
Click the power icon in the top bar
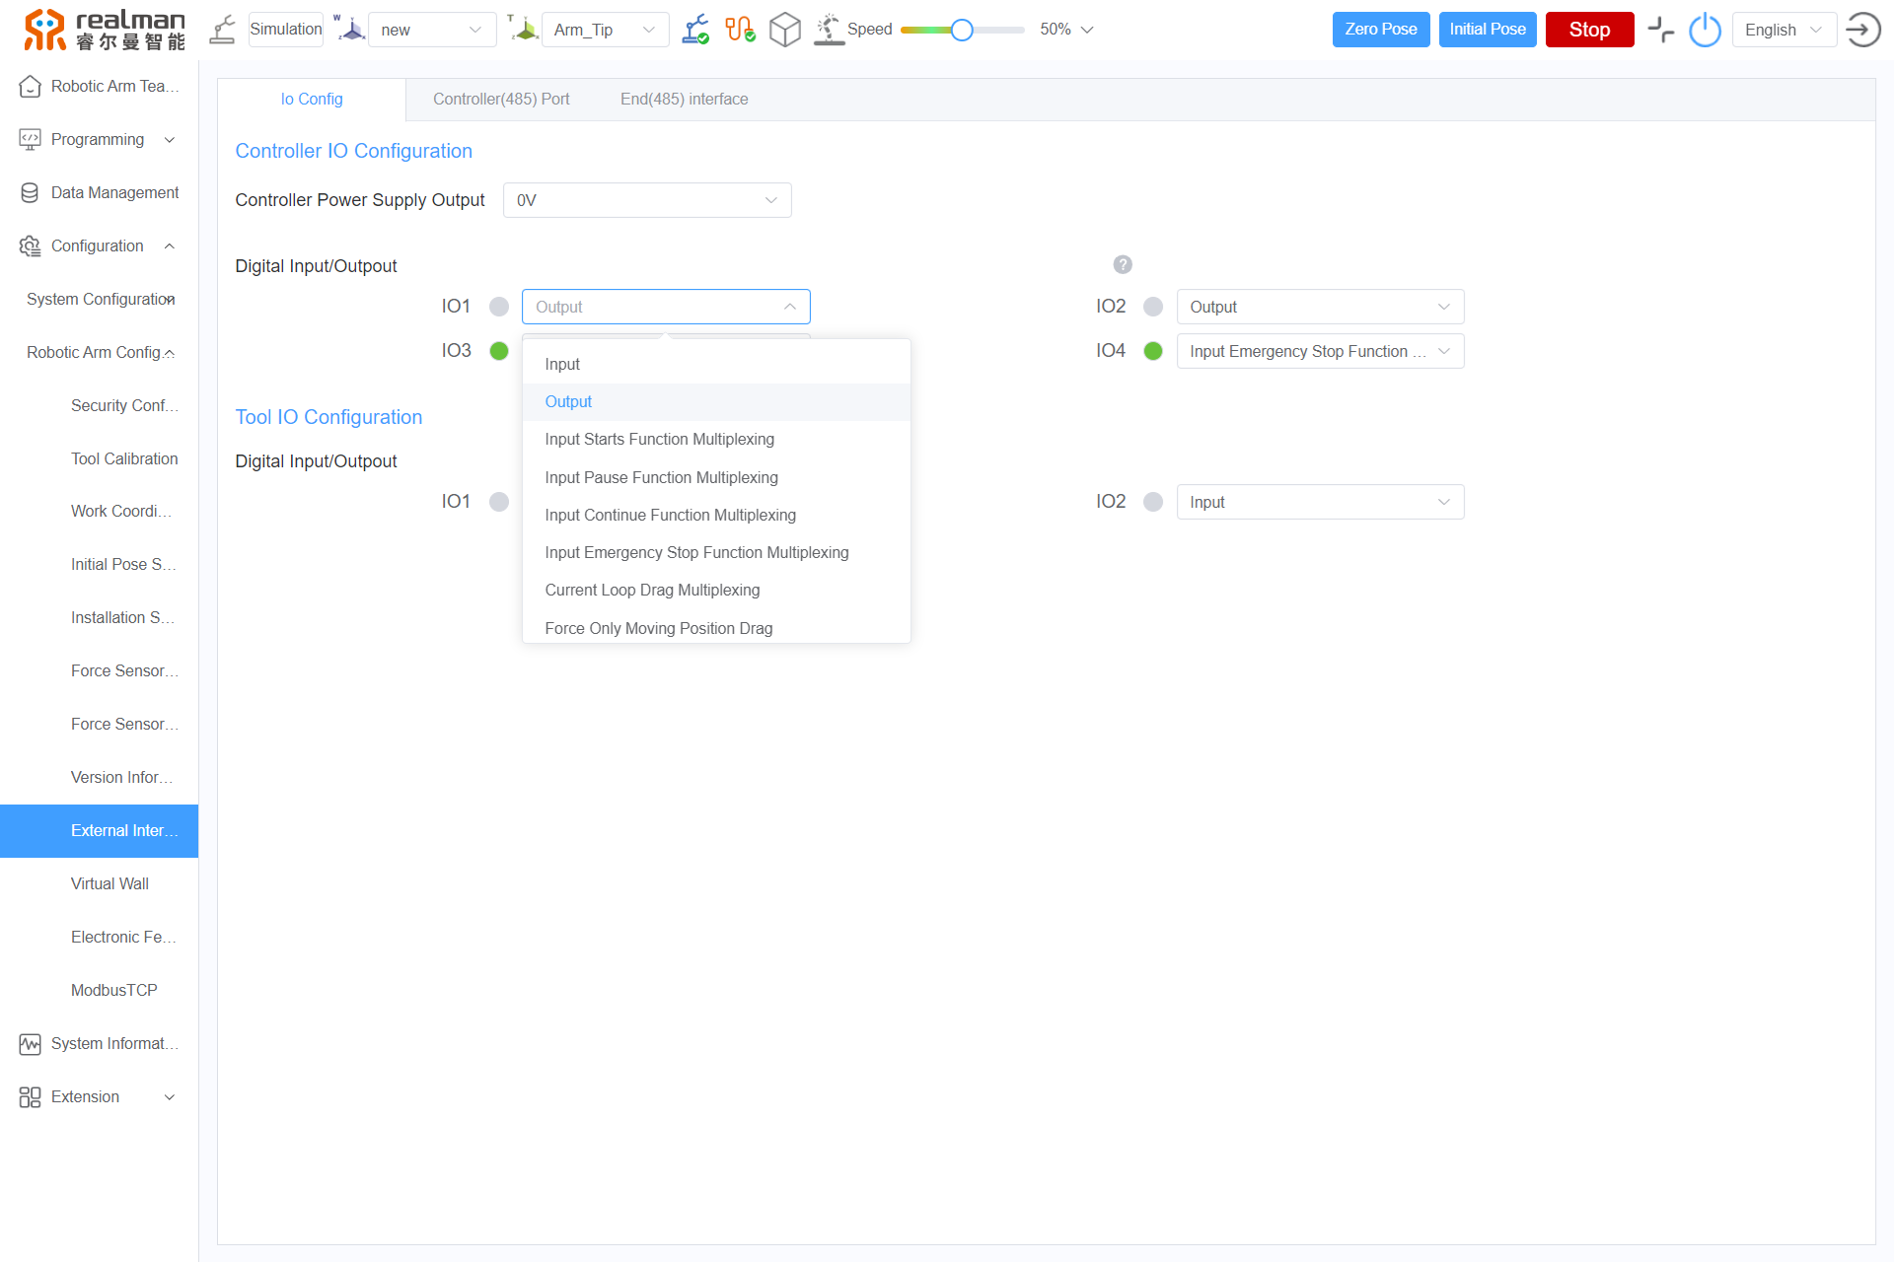pyautogui.click(x=1705, y=30)
